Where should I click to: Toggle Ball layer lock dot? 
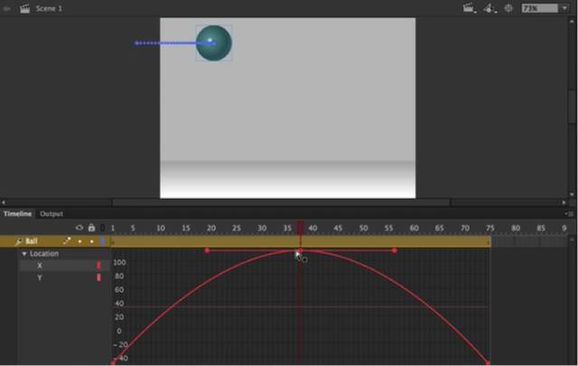pyautogui.click(x=91, y=242)
